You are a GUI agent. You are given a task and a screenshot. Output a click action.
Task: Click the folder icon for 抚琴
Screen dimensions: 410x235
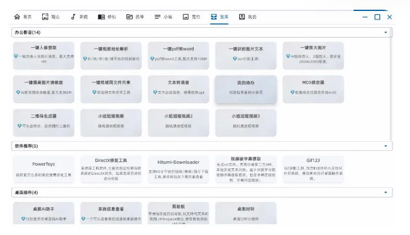tap(129, 17)
